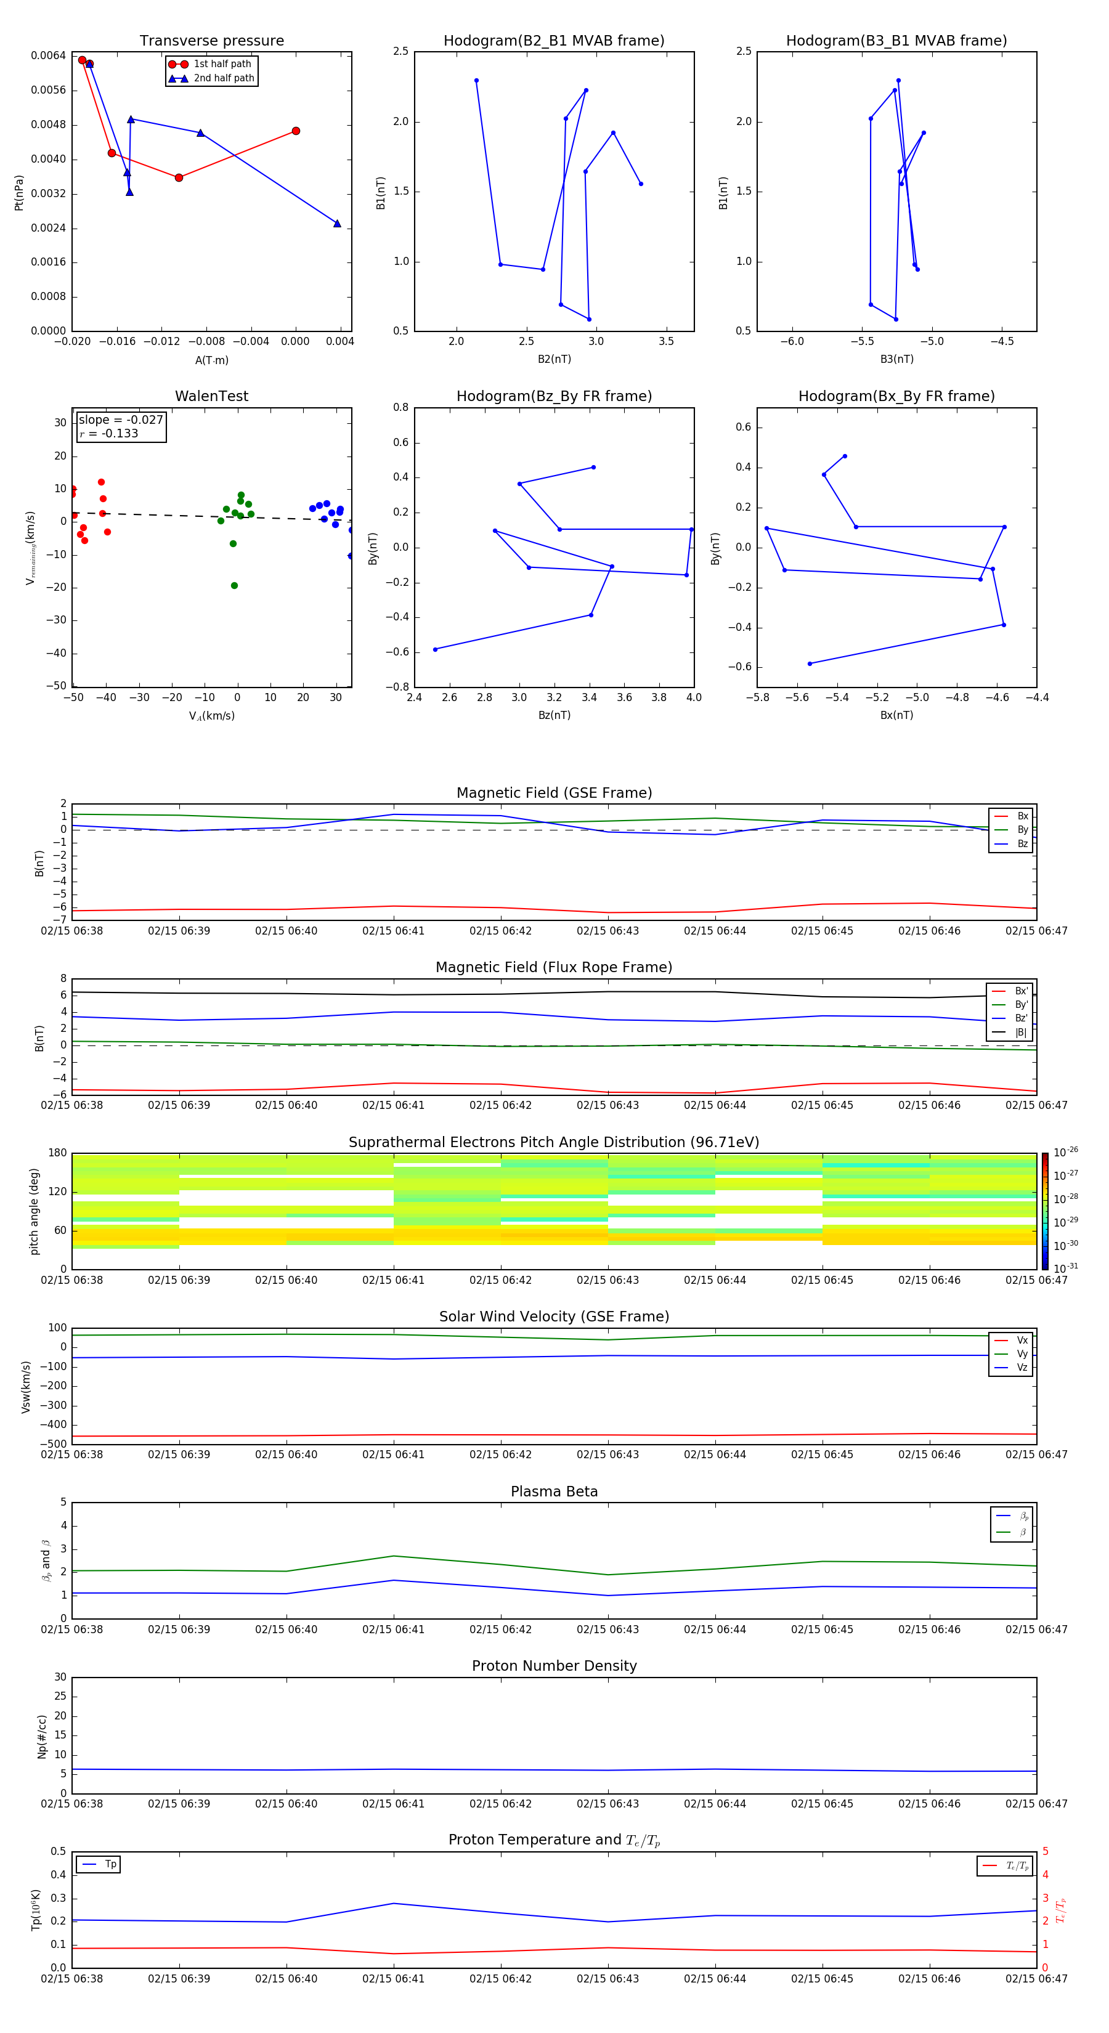Click the Te/Tp legend box
1109x2033 pixels.
pyautogui.click(x=1005, y=1865)
